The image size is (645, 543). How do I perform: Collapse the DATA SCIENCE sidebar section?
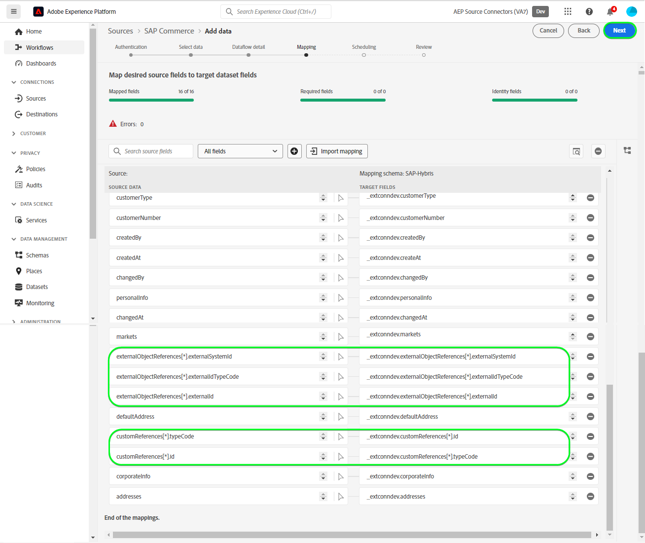coord(13,204)
